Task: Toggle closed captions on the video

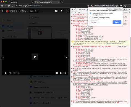Action: [57, 73]
